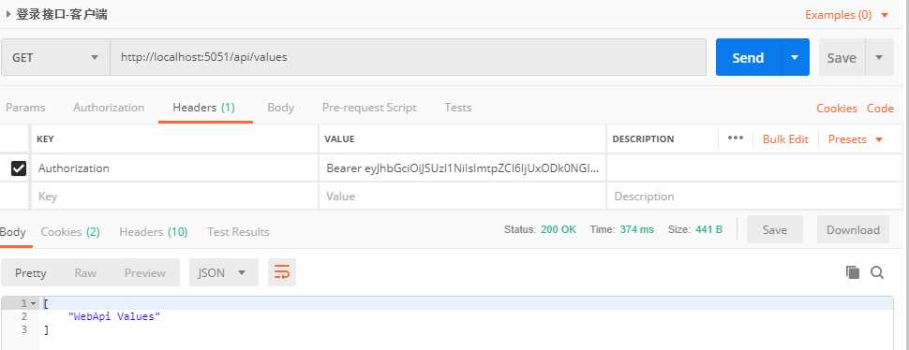Click the request Save button near Send
The image size is (909, 350).
tap(842, 57)
